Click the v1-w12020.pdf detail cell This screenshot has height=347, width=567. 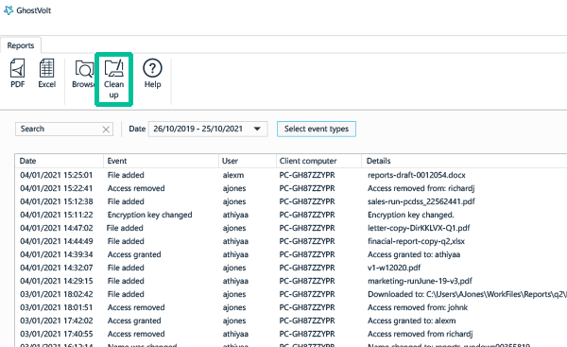point(394,268)
